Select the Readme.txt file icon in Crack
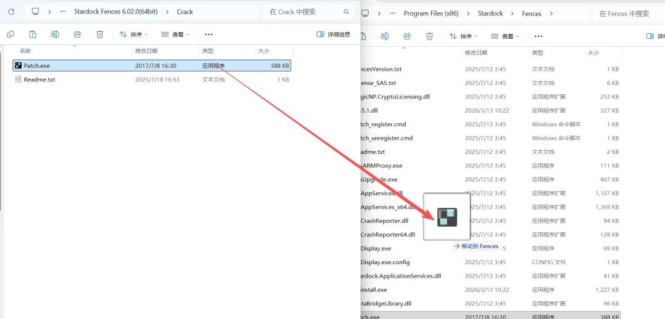Viewport: 665px width, 319px height. [18, 79]
